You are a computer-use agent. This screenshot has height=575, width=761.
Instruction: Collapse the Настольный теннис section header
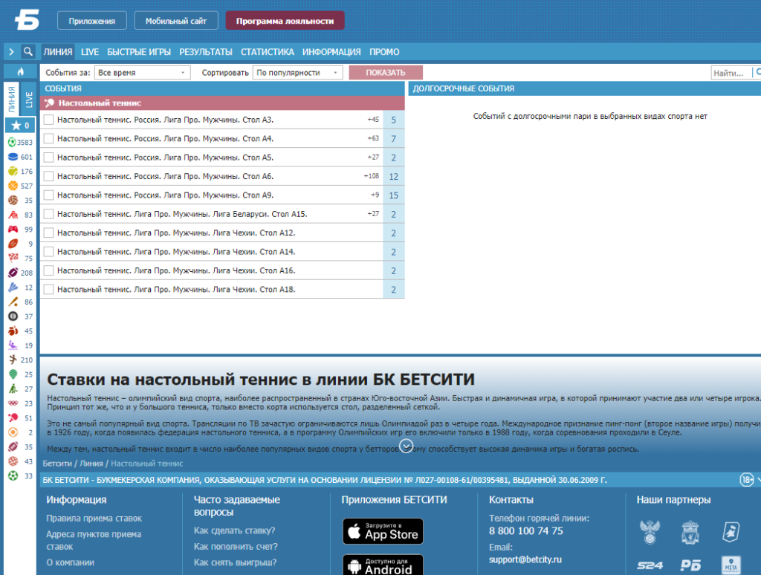pos(222,103)
